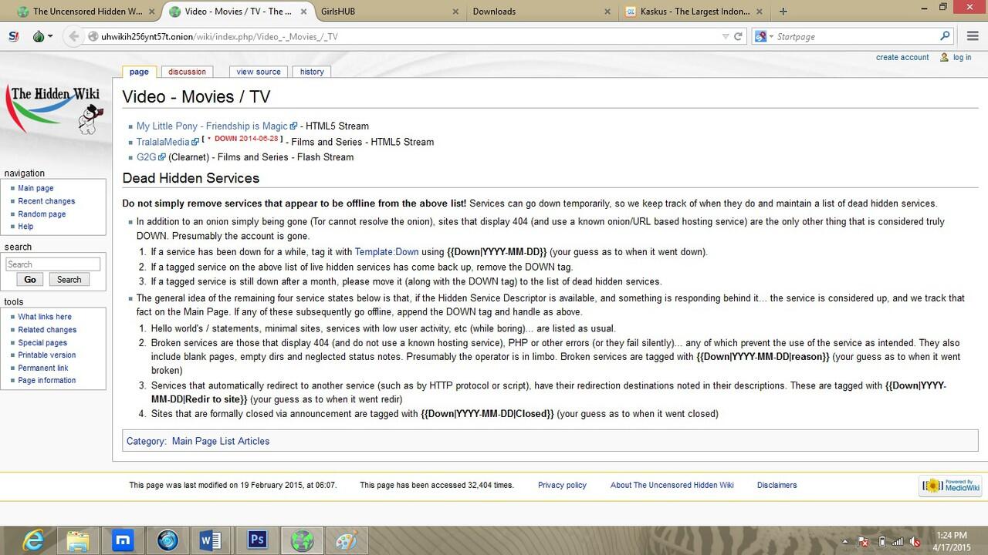The width and height of the screenshot is (988, 555).
Task: Open Permanent link in tools
Action: coord(43,368)
